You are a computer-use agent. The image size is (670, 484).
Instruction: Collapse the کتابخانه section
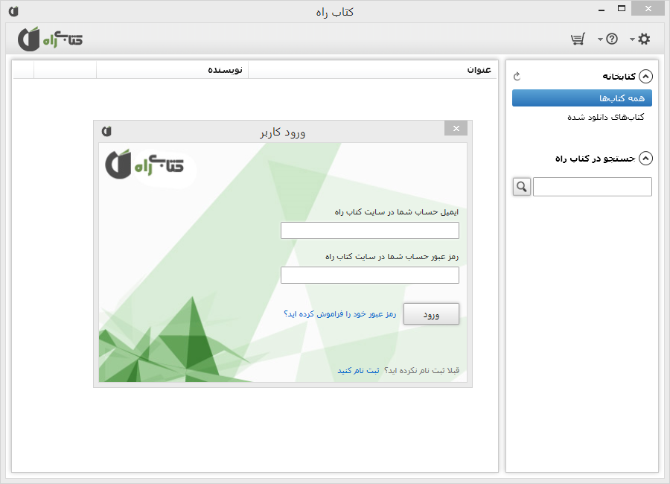pos(645,76)
